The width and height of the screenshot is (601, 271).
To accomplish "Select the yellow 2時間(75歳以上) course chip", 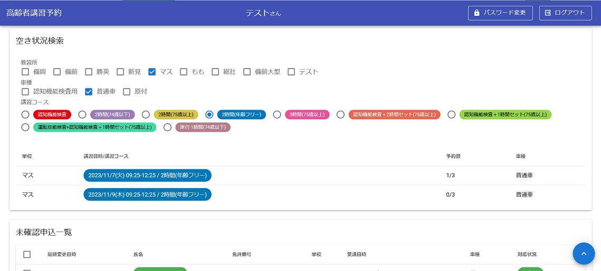I will coord(176,114).
